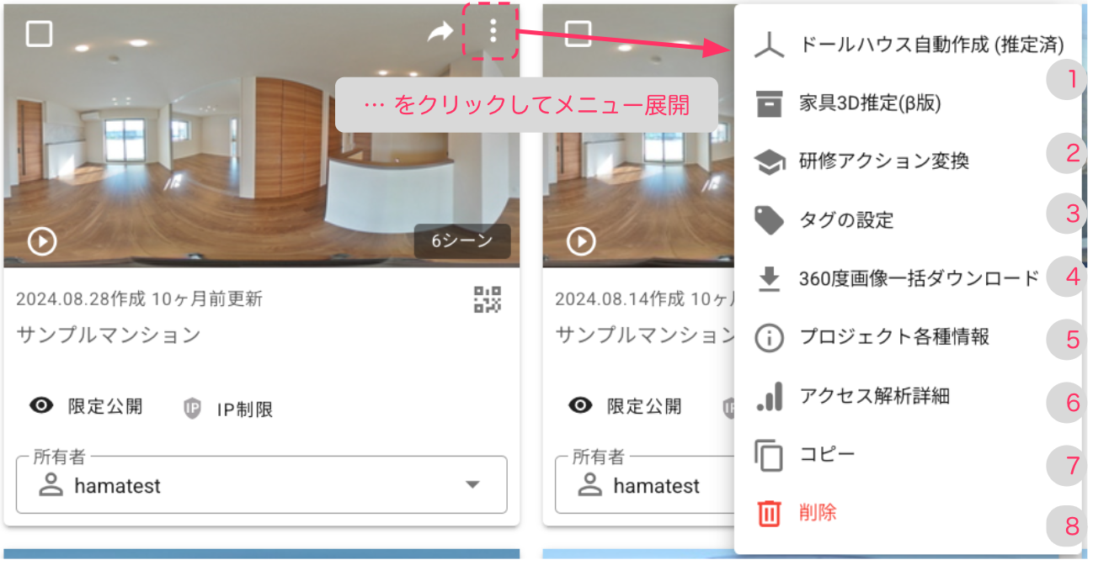This screenshot has width=1093, height=565.
Task: Toggle 限定公開 visibility on second card
Action: (x=625, y=407)
